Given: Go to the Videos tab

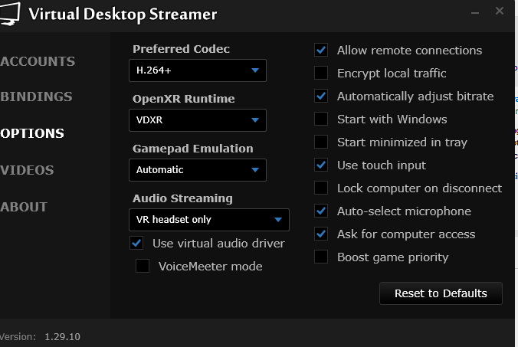Looking at the screenshot, I should point(27,170).
